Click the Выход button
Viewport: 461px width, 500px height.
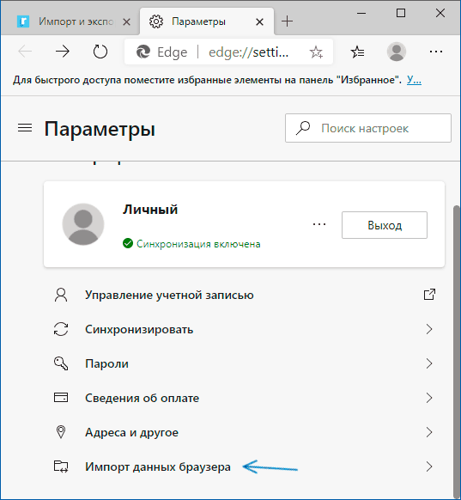[x=385, y=225]
